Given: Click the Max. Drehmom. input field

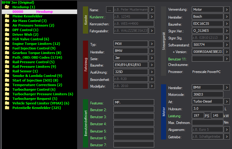Looking at the screenshot, I should 207,122.
